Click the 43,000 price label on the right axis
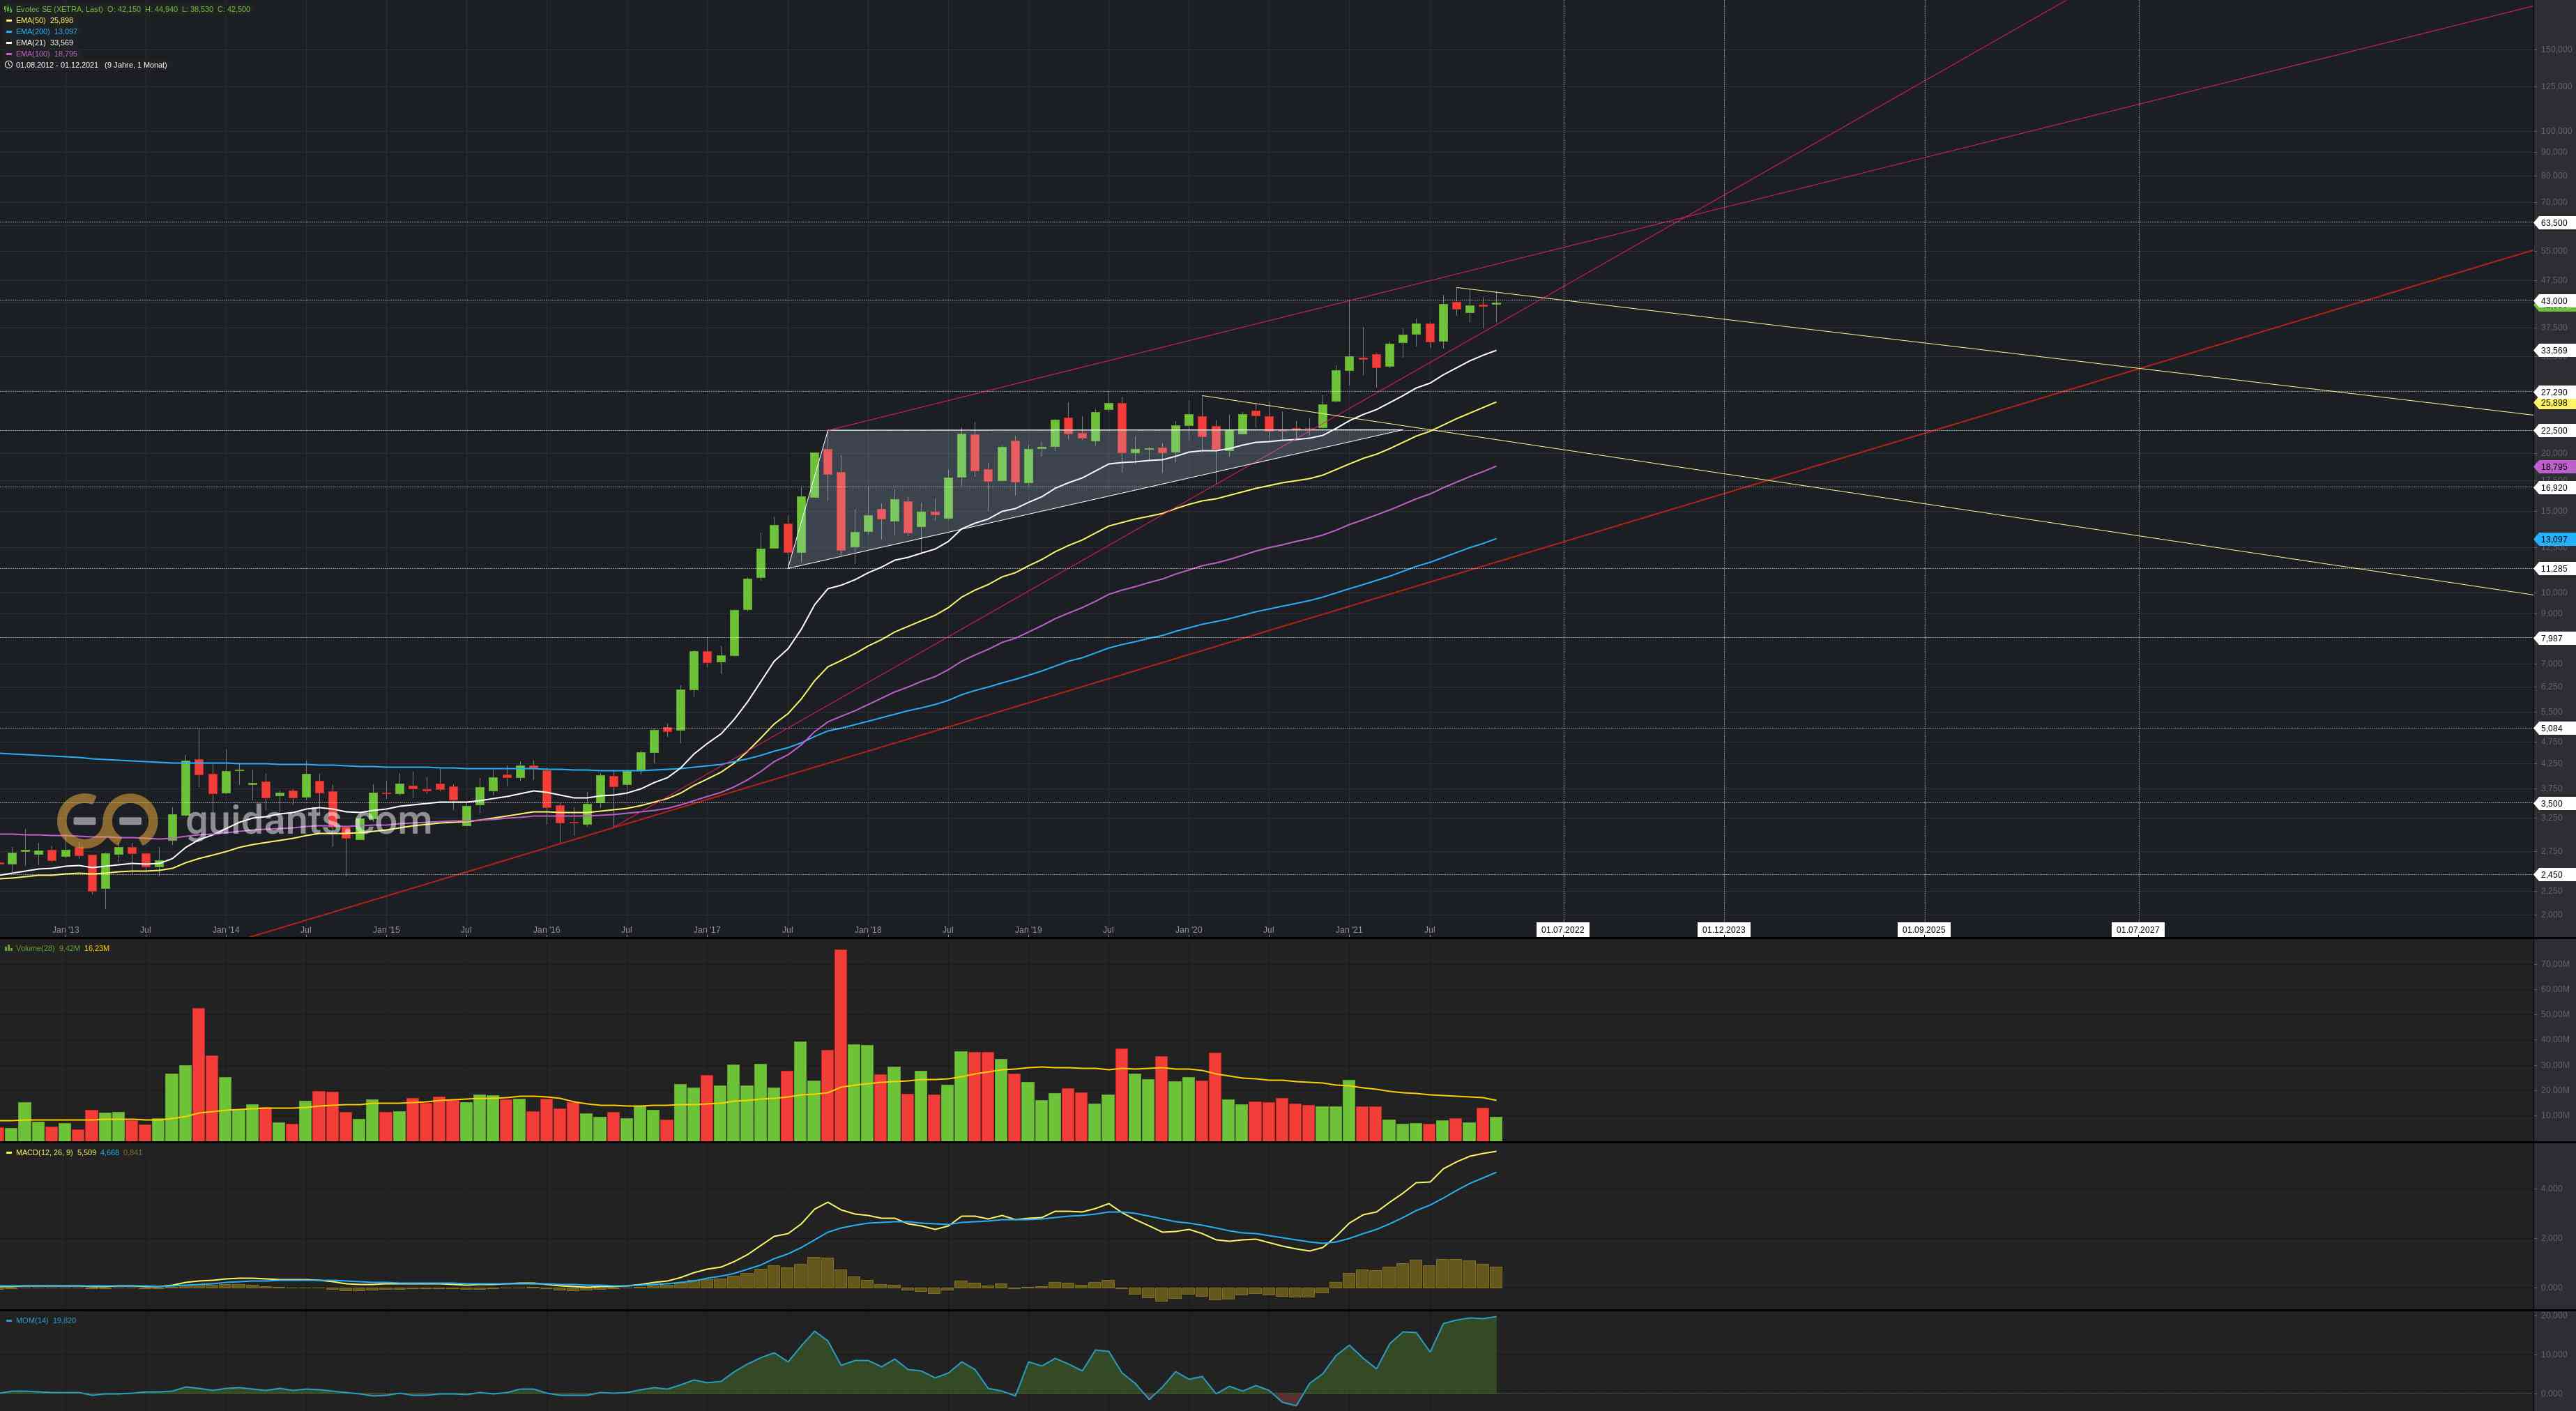 (2554, 300)
